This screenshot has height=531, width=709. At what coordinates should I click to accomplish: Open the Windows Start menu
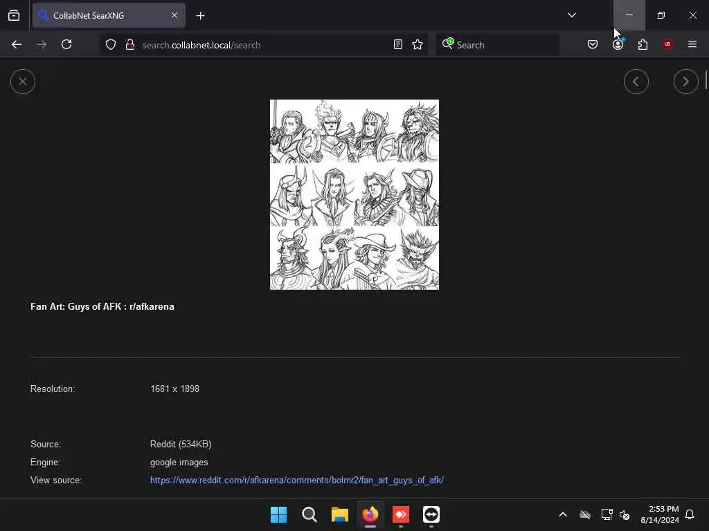tap(278, 514)
